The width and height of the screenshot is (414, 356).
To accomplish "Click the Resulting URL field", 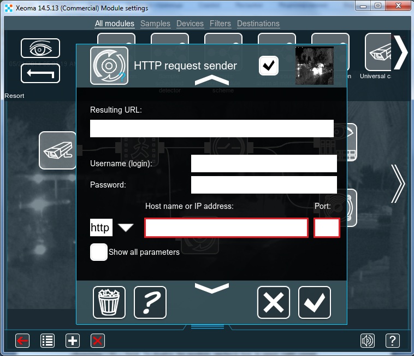I will click(x=212, y=129).
